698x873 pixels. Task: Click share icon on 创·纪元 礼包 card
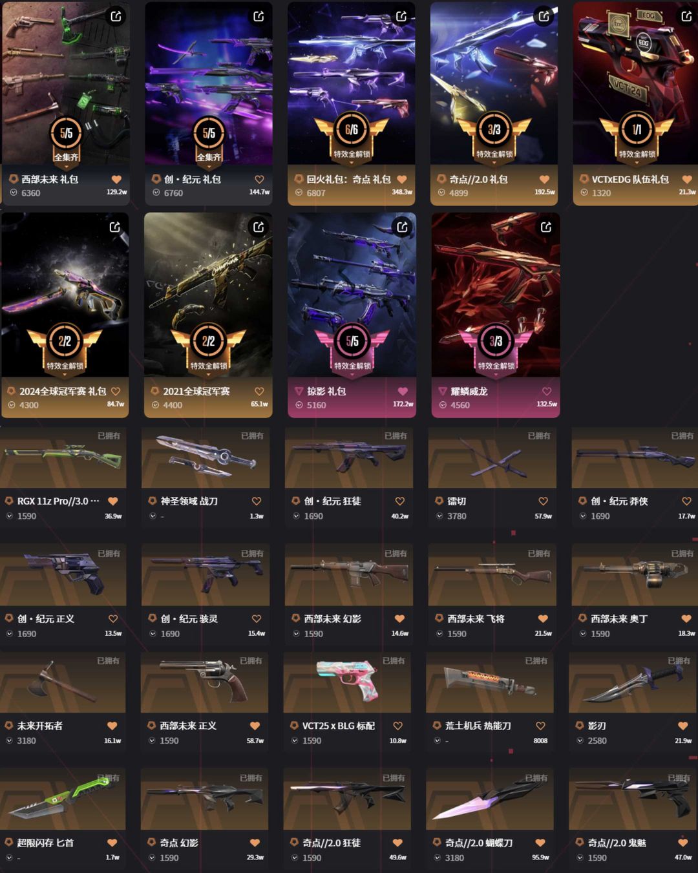point(259,16)
